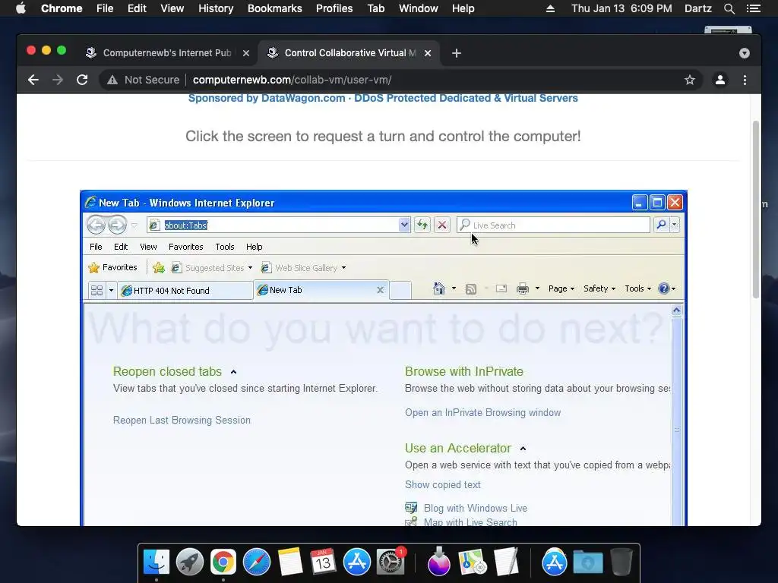778x583 pixels.
Task: Click the IE Print icon
Action: tap(523, 288)
